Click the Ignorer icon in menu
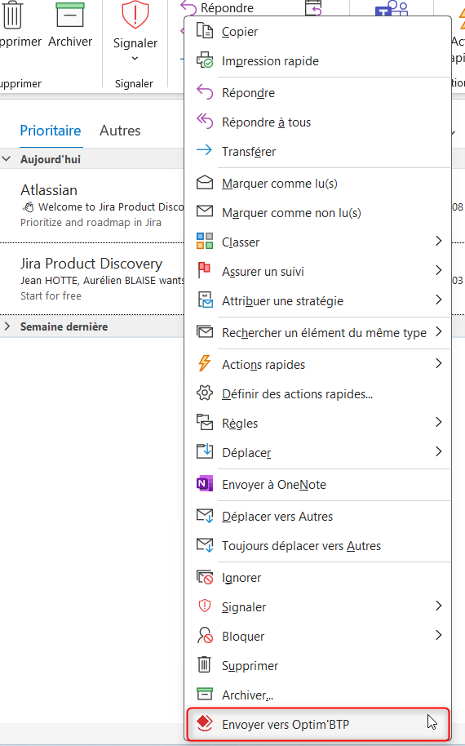This screenshot has width=465, height=746. [205, 577]
